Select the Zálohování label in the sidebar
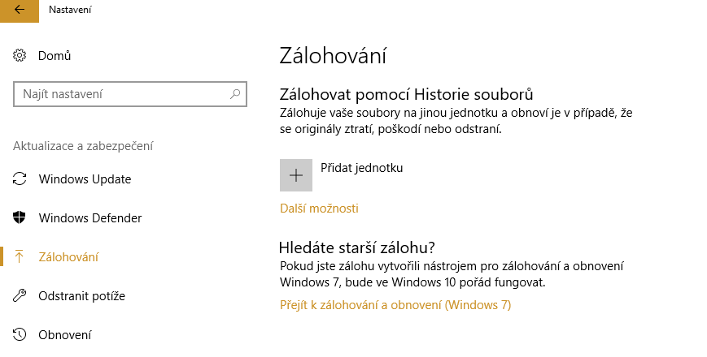Screen dimensions: 707x357 tap(68, 256)
